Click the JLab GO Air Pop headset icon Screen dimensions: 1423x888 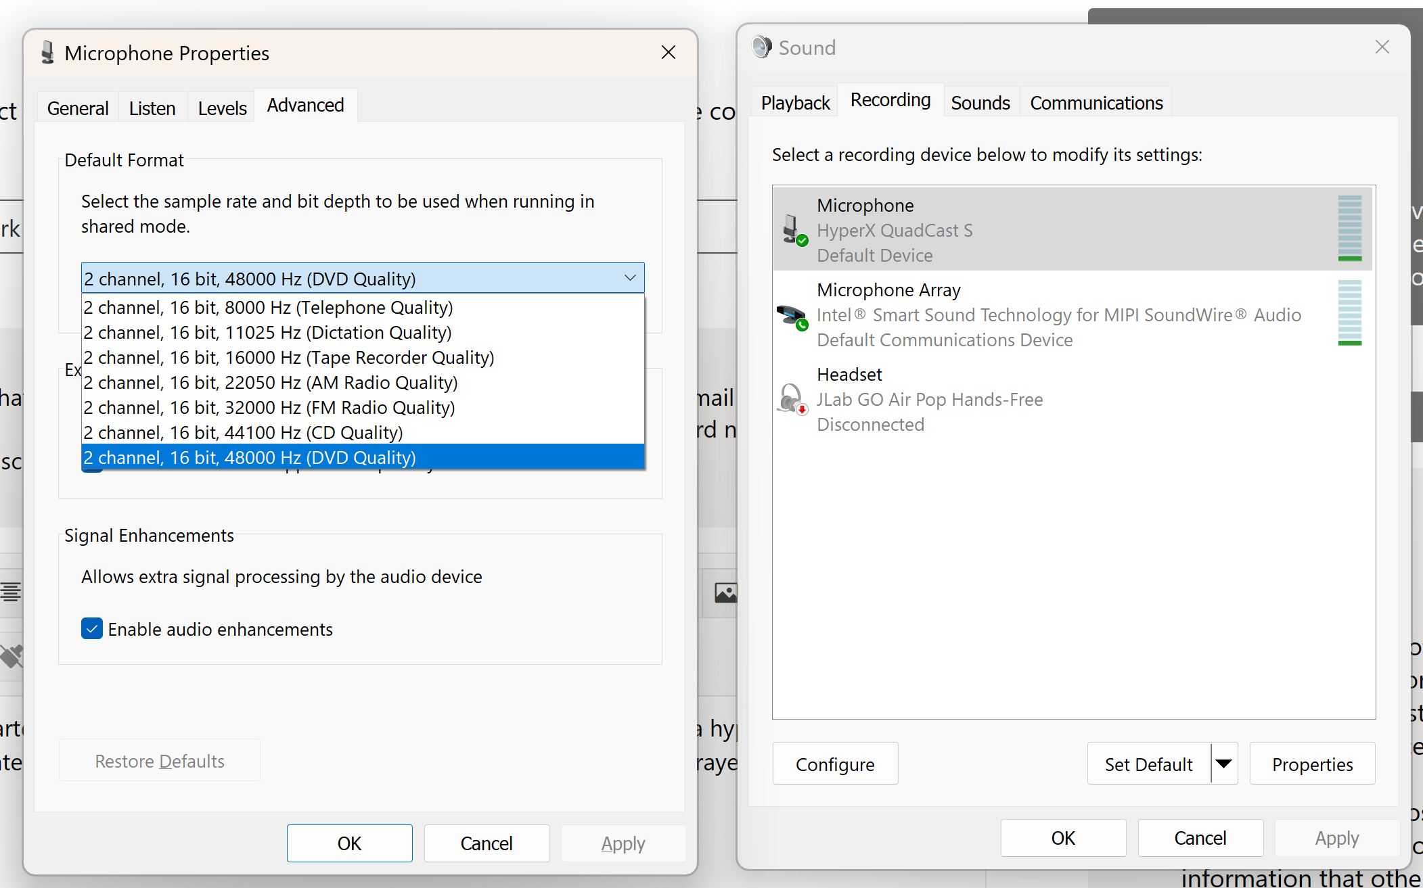[x=790, y=398]
